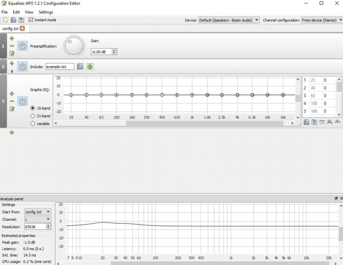Click gain cell for band 5 (160 Hz)
Image resolution: width=343 pixels, height=265 pixels.
click(x=329, y=111)
